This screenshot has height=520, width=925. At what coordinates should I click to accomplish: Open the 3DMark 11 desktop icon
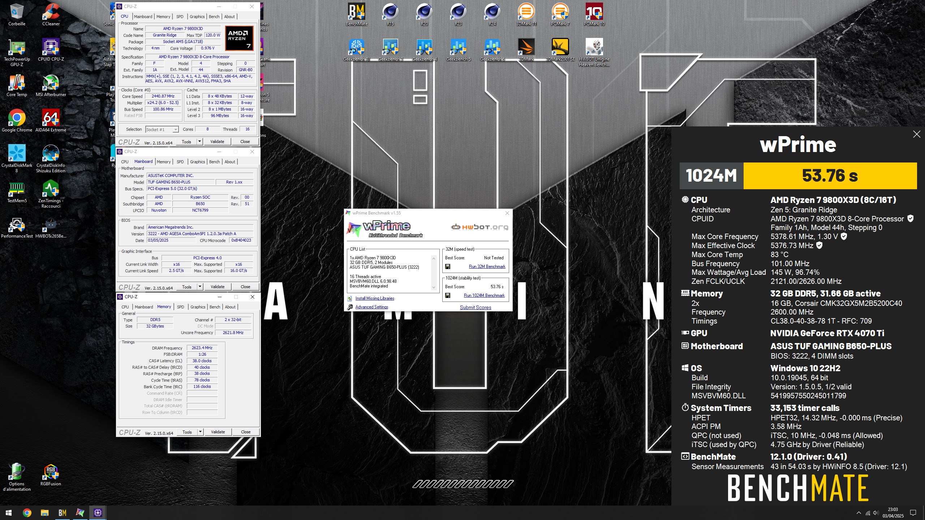(x=526, y=14)
